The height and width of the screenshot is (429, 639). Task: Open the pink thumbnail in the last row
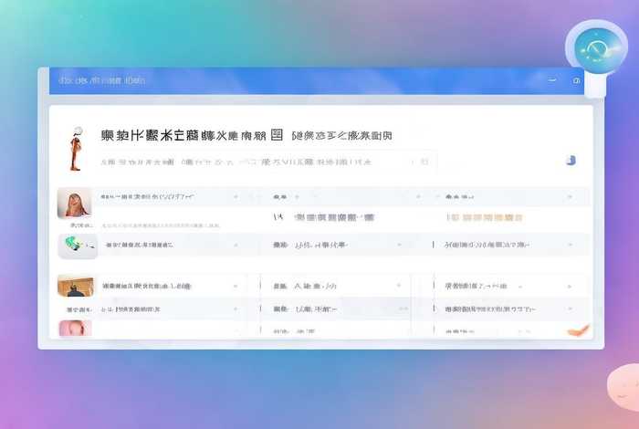[76, 329]
